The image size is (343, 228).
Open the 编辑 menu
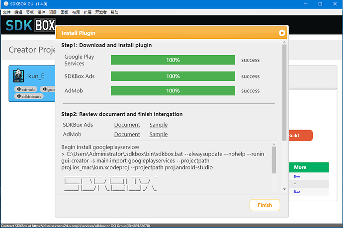pos(18,12)
